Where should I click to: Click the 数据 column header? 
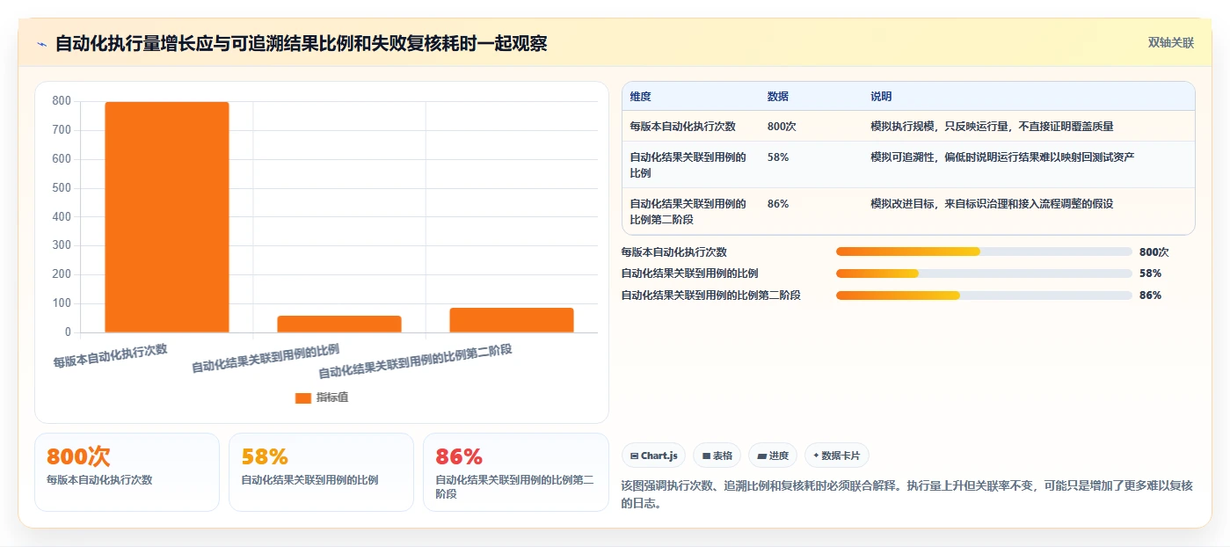(777, 97)
